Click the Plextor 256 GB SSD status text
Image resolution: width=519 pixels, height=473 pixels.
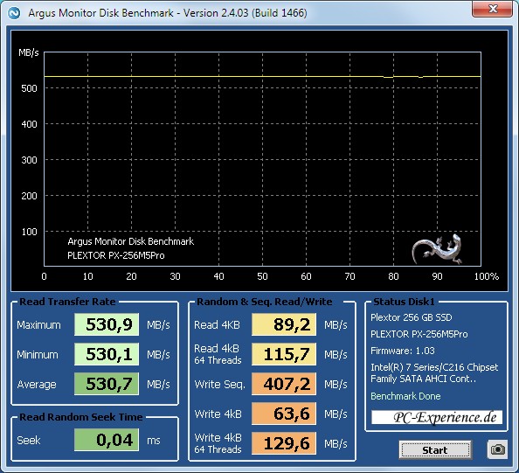tap(412, 317)
